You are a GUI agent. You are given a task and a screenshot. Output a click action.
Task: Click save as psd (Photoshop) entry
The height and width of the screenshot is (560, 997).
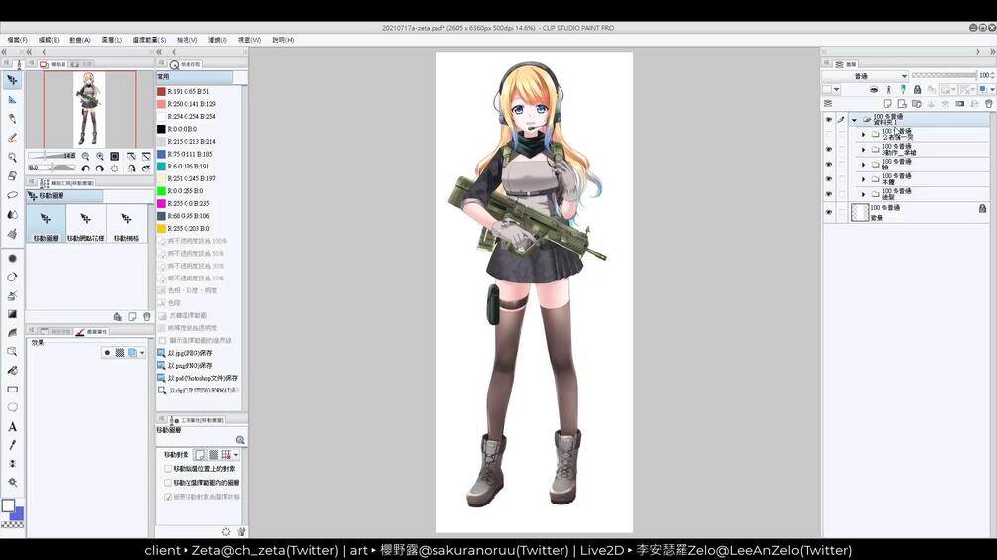click(198, 378)
